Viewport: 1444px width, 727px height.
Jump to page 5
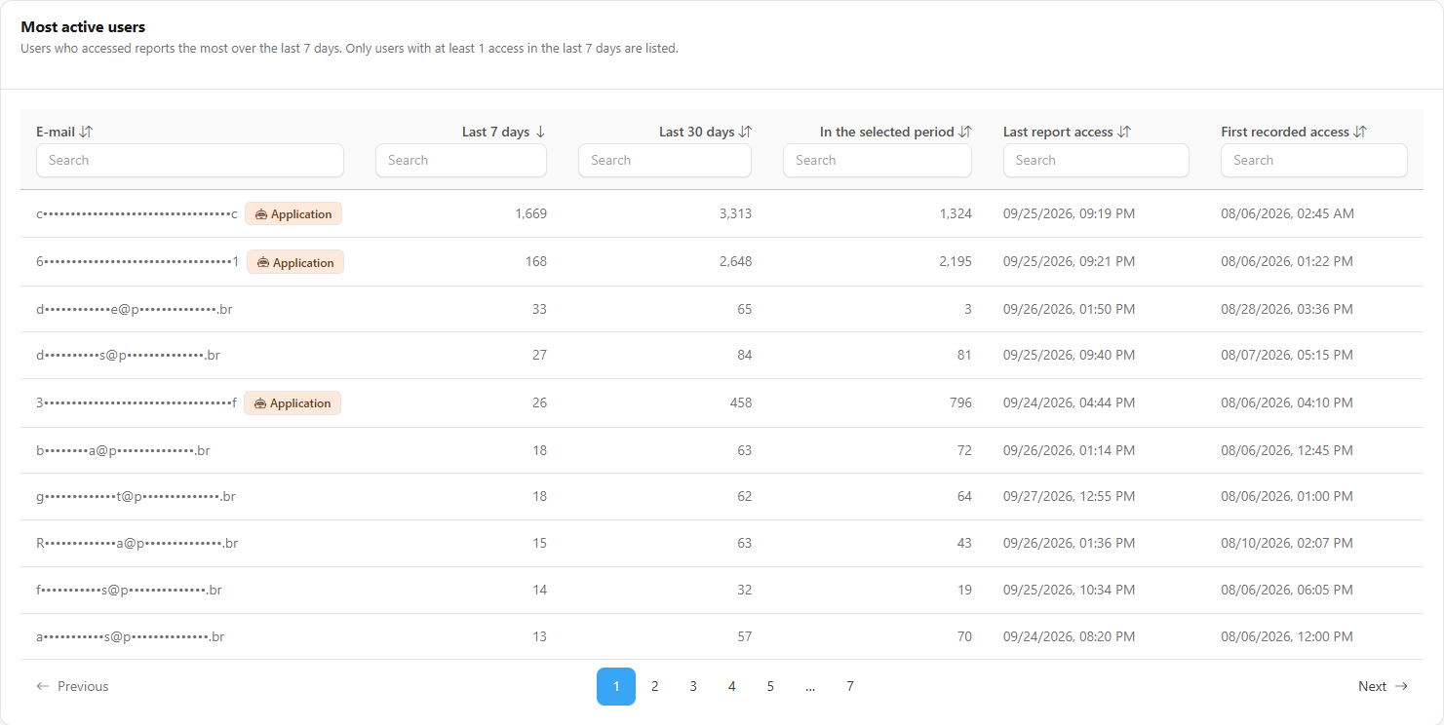770,686
